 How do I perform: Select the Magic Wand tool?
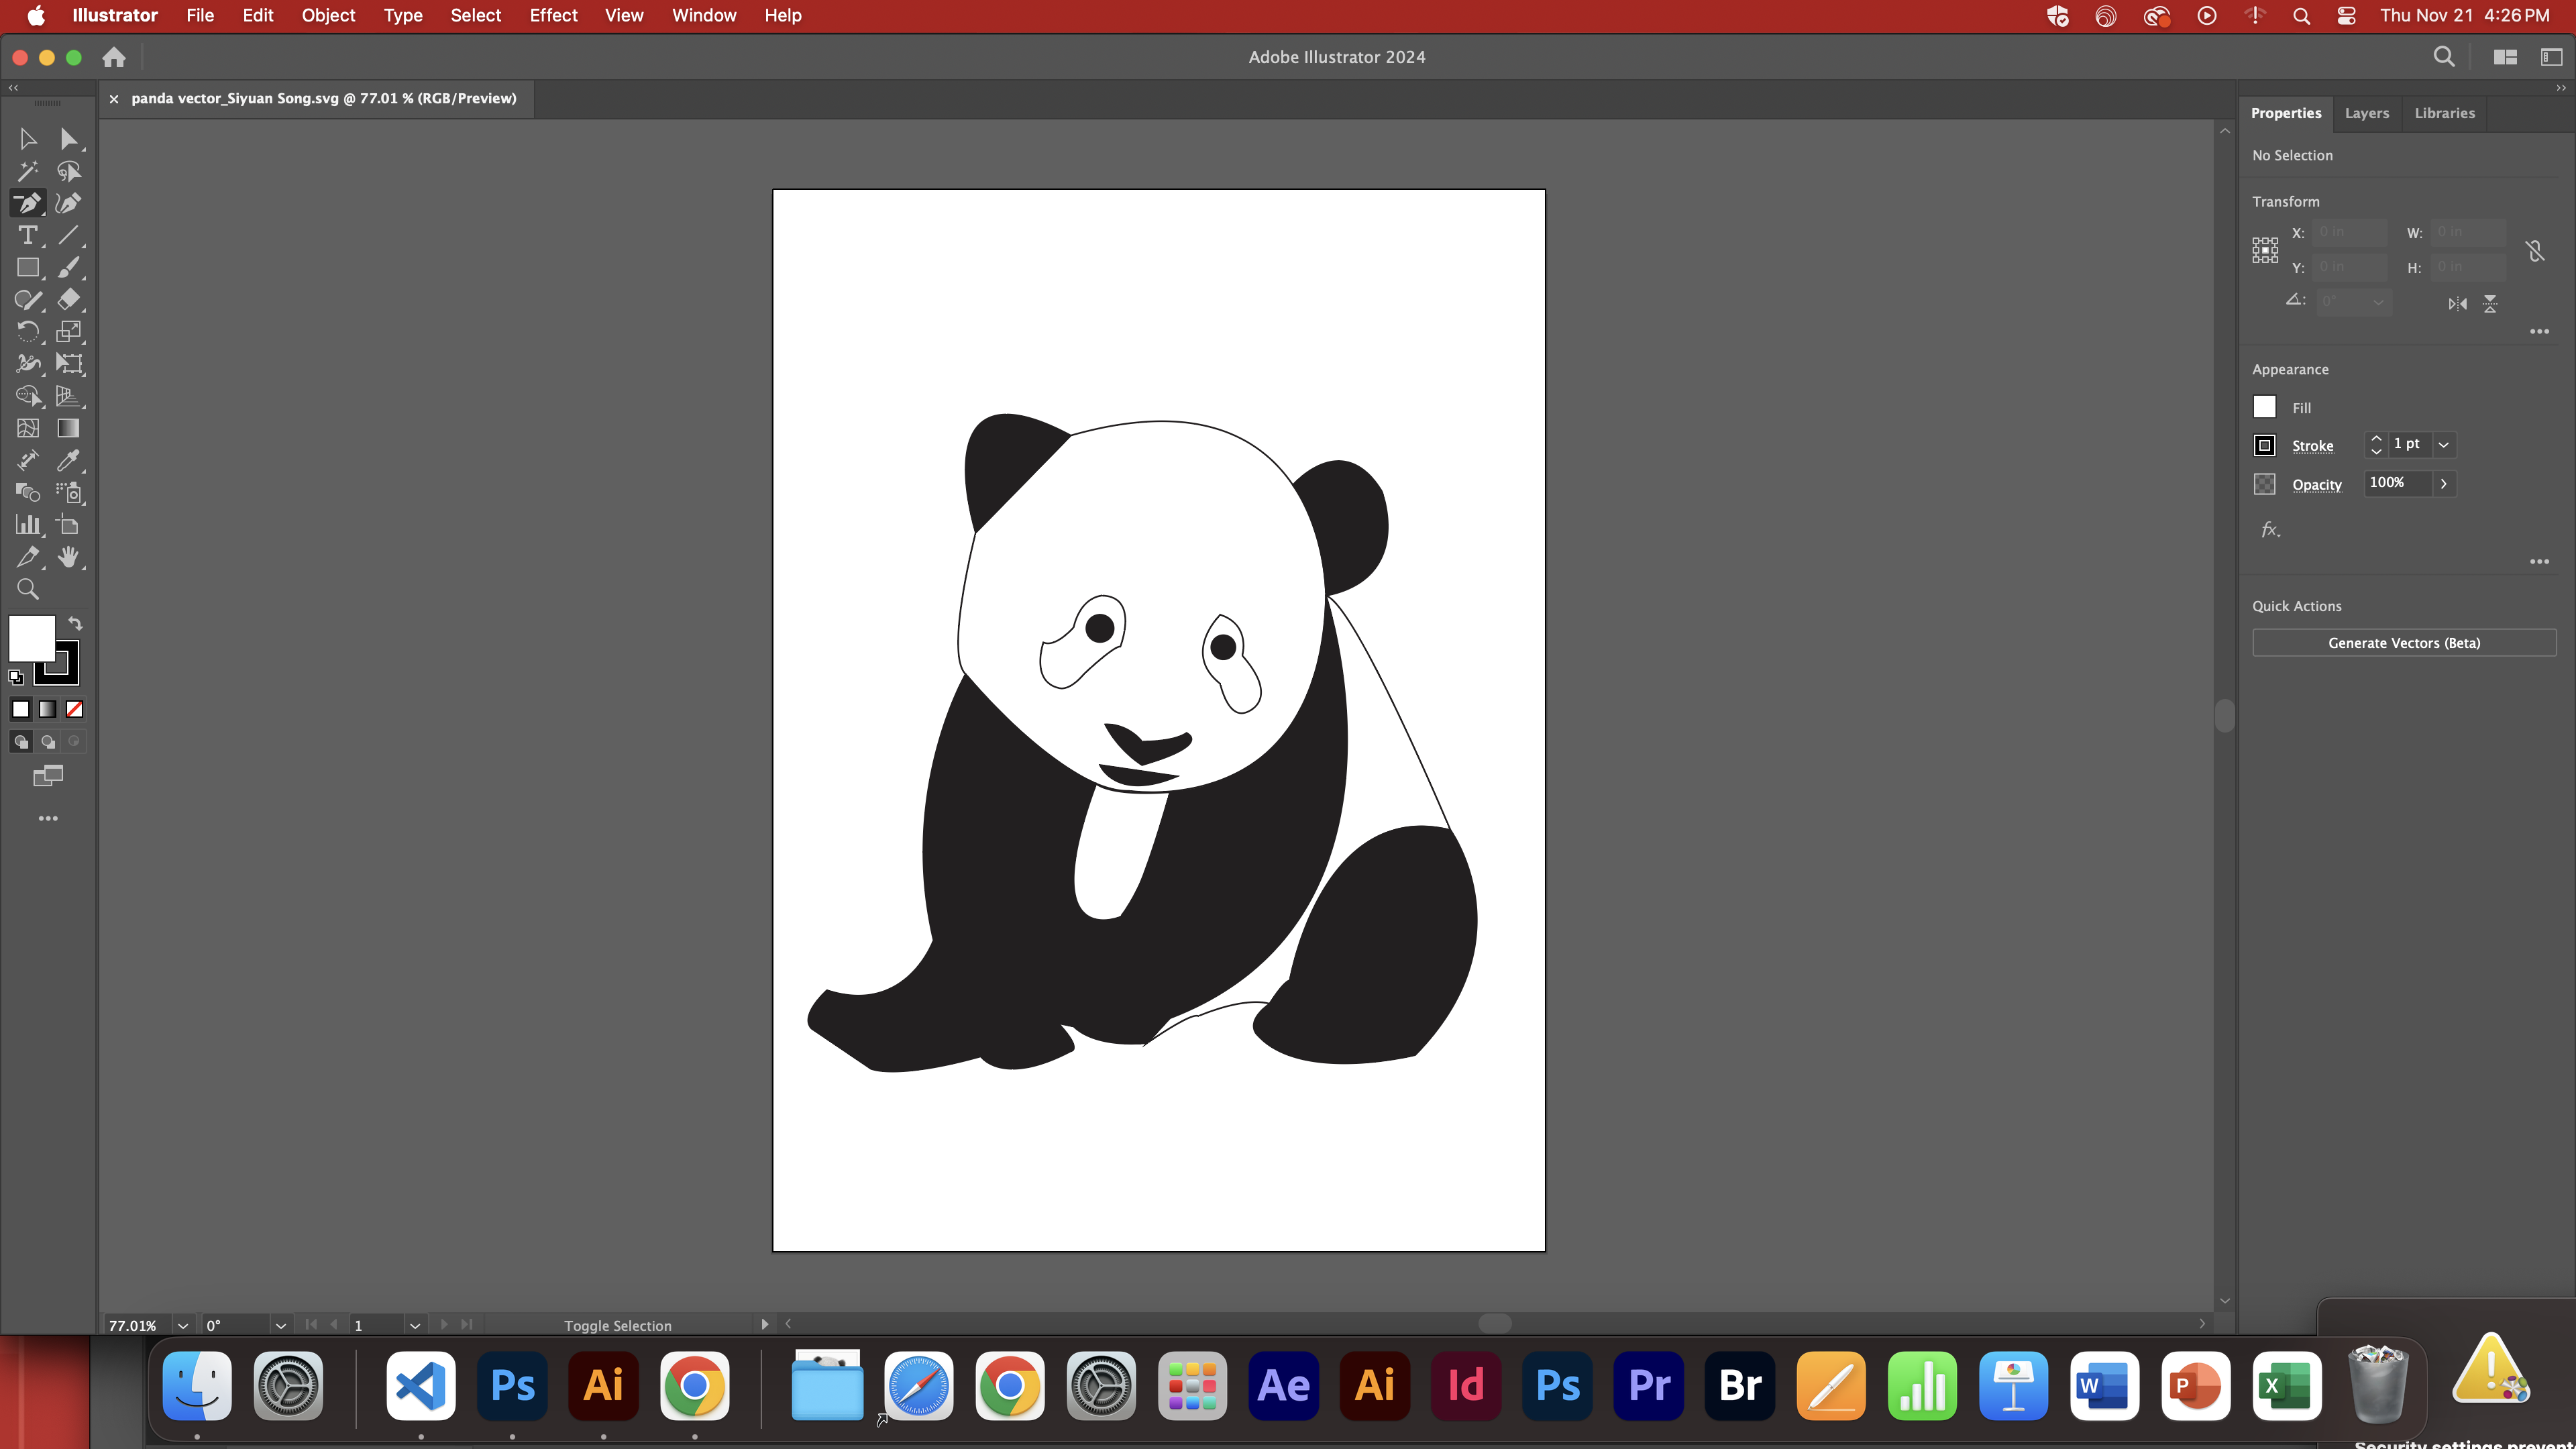[x=27, y=172]
